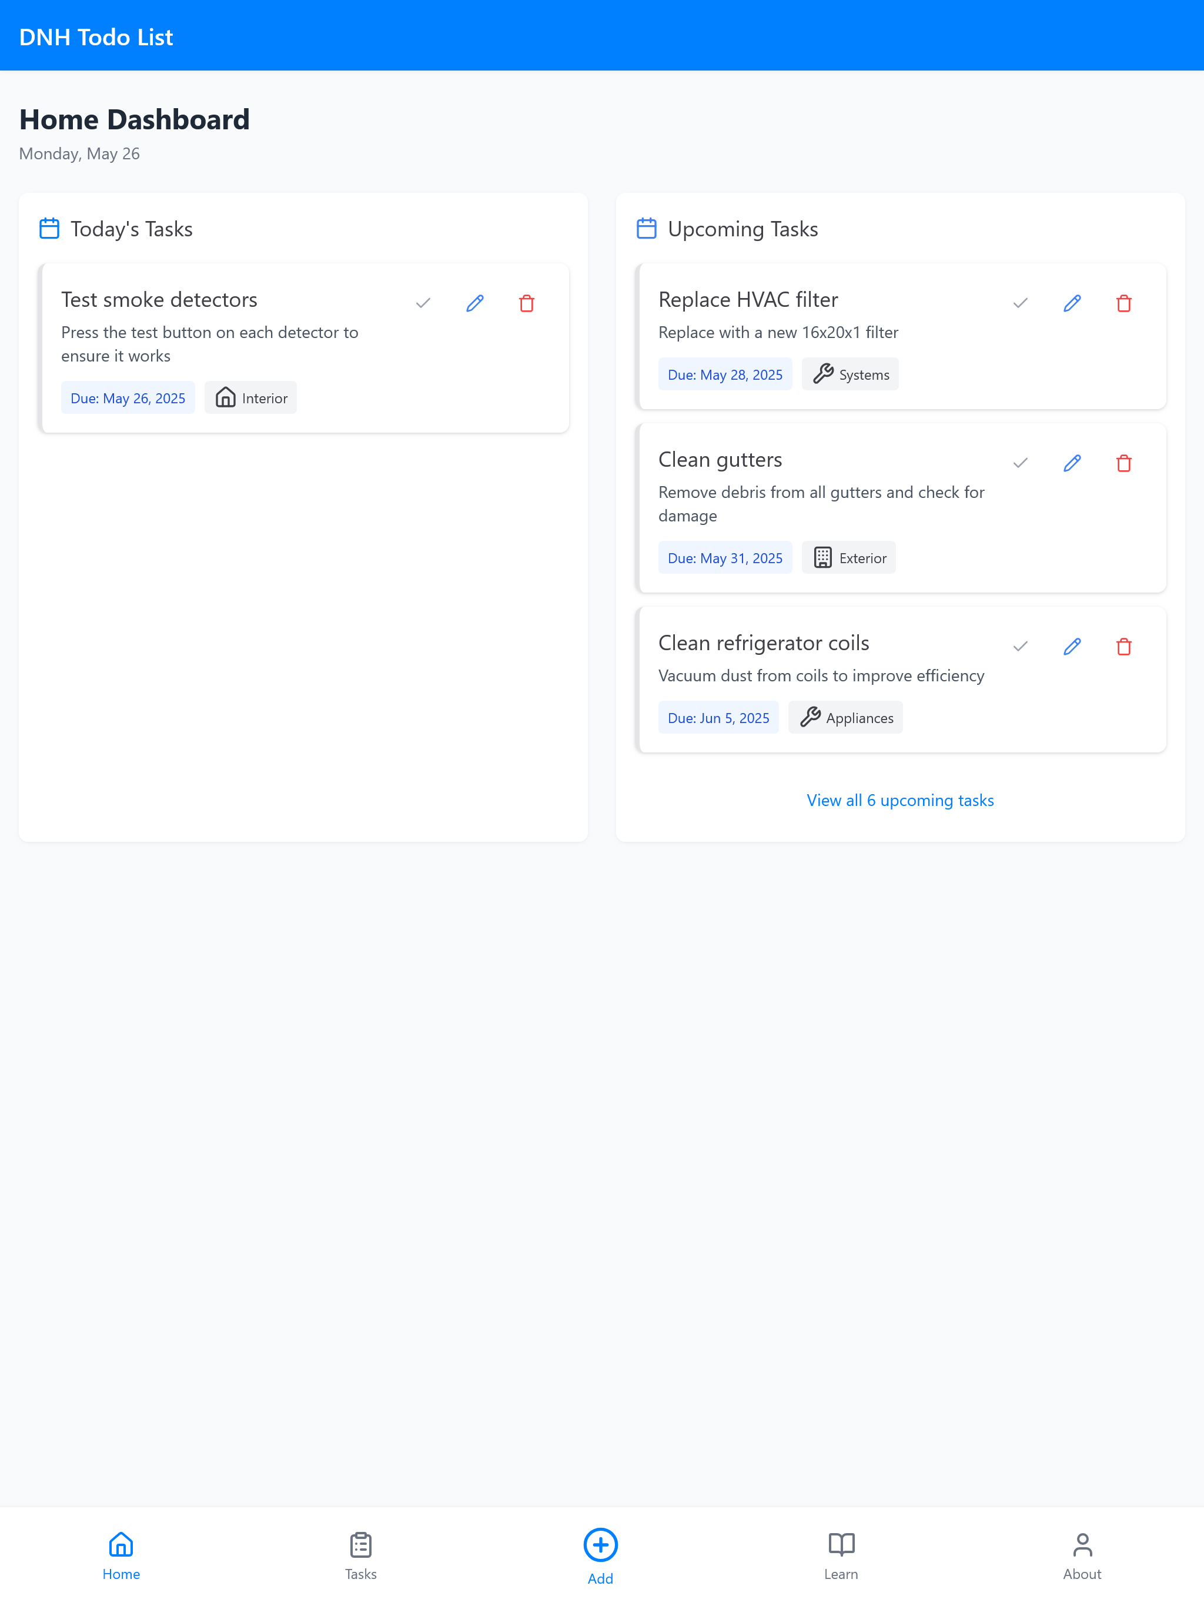Viewport: 1204px width, 1606px height.
Task: Edit the Replace HVAC filter task
Action: (1072, 303)
